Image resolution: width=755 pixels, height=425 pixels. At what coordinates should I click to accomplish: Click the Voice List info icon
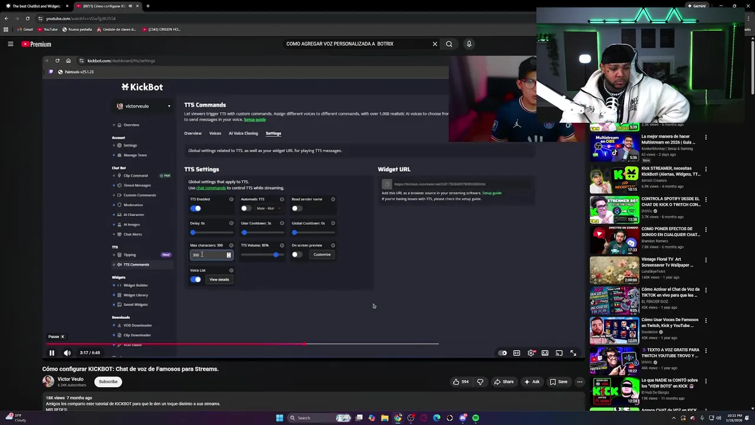pyautogui.click(x=231, y=270)
